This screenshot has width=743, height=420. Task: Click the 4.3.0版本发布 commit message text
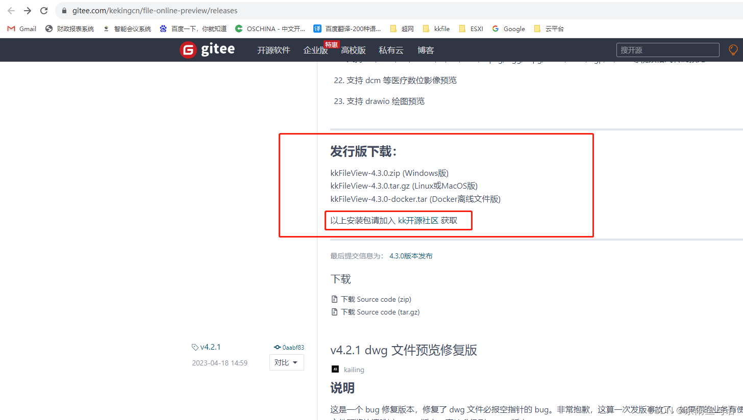pos(411,256)
